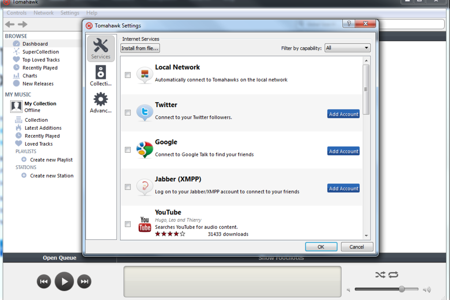Open Loved Tracks under My Music
450x300 pixels.
point(38,144)
